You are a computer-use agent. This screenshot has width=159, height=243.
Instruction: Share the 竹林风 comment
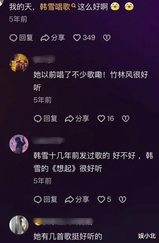[77, 119]
